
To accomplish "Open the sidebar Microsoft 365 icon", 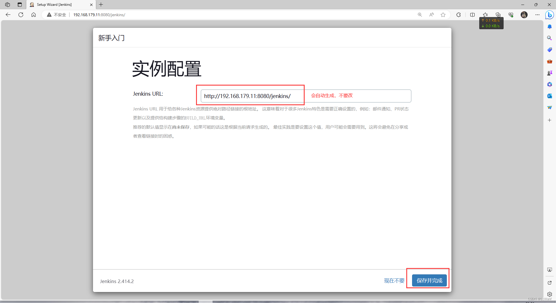I will coord(550,84).
